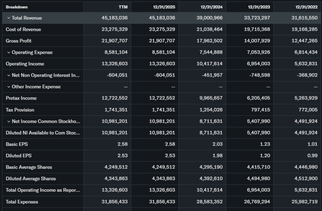Collapse the Total Revenue row chevron
322x211 pixels.
[8, 18]
